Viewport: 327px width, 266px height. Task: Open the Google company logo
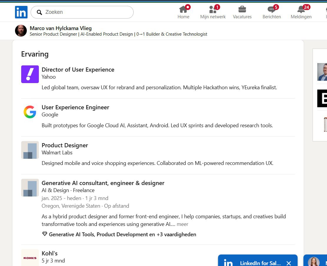coord(30,112)
